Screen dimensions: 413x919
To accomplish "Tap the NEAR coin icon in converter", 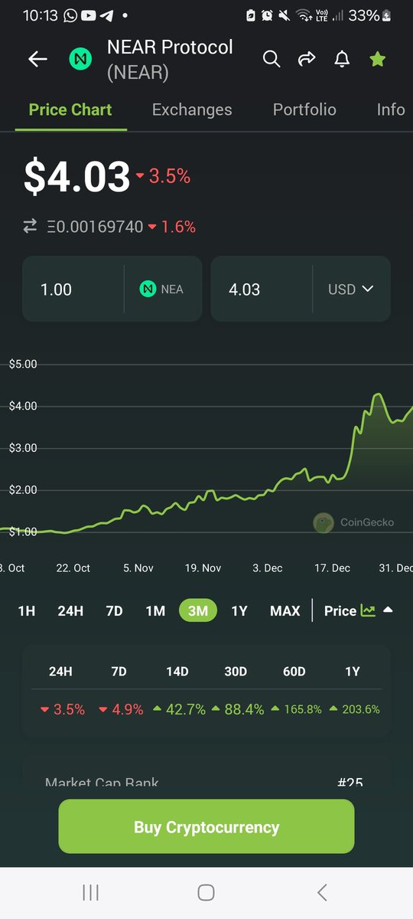I will coord(148,289).
